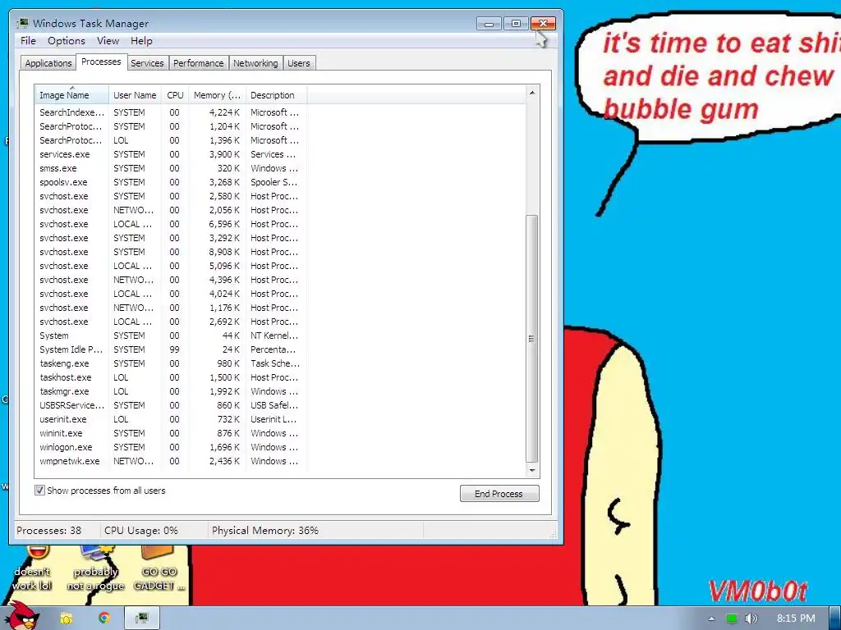Image resolution: width=841 pixels, height=630 pixels.
Task: Select the spoolsv.exe process
Action: click(171, 182)
